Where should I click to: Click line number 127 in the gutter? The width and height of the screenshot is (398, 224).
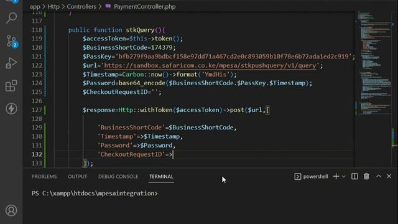pos(37,110)
